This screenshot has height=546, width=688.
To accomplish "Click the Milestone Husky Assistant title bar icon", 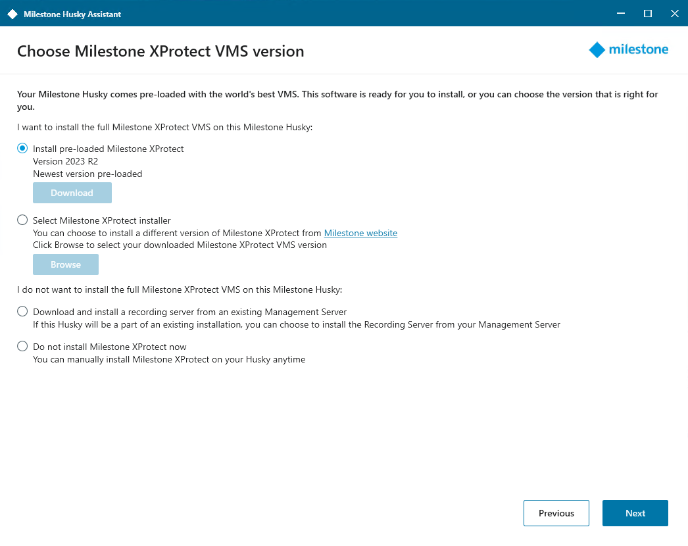I will click(x=12, y=14).
